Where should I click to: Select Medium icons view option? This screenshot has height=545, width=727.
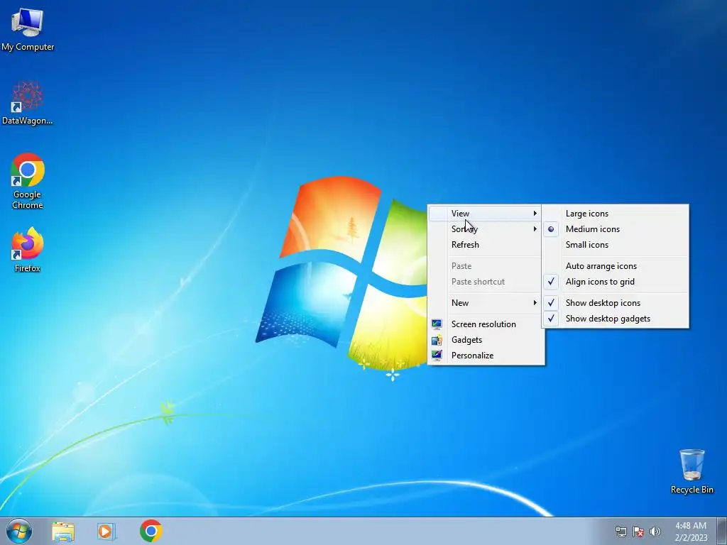pos(616,229)
